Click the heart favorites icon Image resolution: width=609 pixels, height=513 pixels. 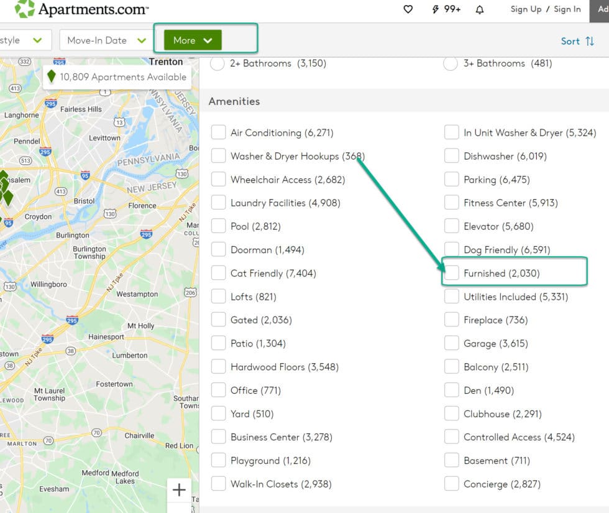point(408,9)
